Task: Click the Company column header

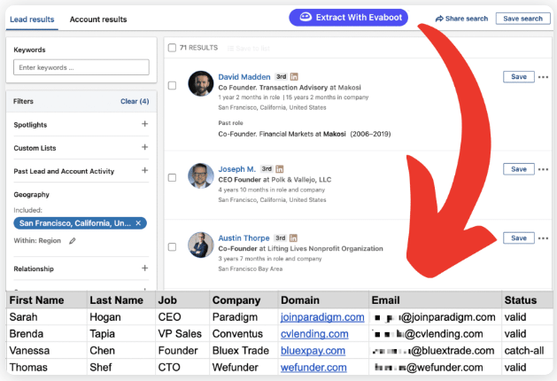Action: 244,300
